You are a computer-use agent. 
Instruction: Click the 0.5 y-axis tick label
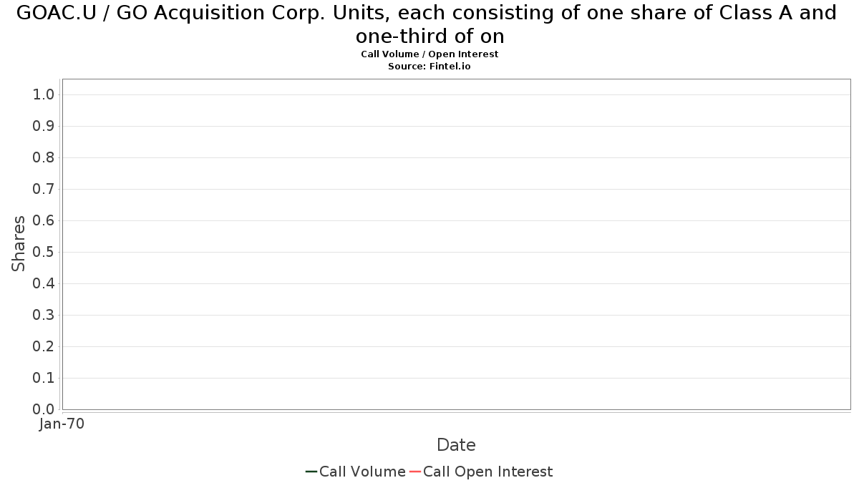[x=44, y=253]
